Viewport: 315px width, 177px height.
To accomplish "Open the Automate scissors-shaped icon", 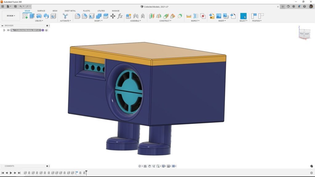I will 65,16.
